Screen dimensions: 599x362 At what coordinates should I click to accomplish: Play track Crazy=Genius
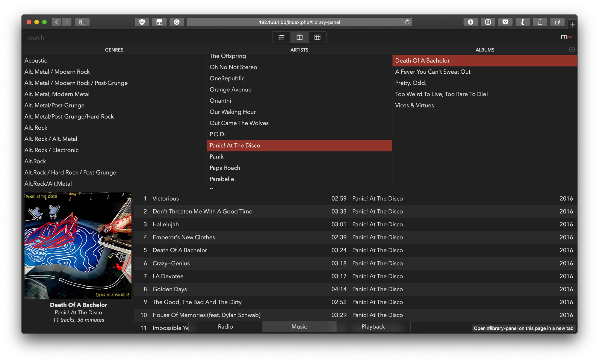point(356,263)
